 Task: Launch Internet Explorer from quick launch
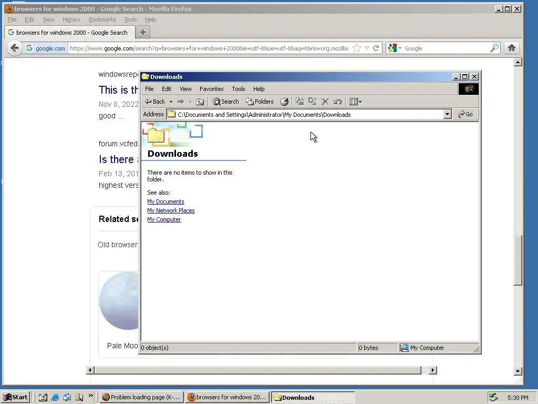tap(55, 398)
